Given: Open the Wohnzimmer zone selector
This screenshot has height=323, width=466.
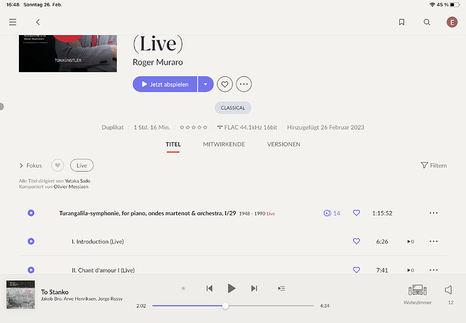Looking at the screenshot, I should [x=417, y=294].
